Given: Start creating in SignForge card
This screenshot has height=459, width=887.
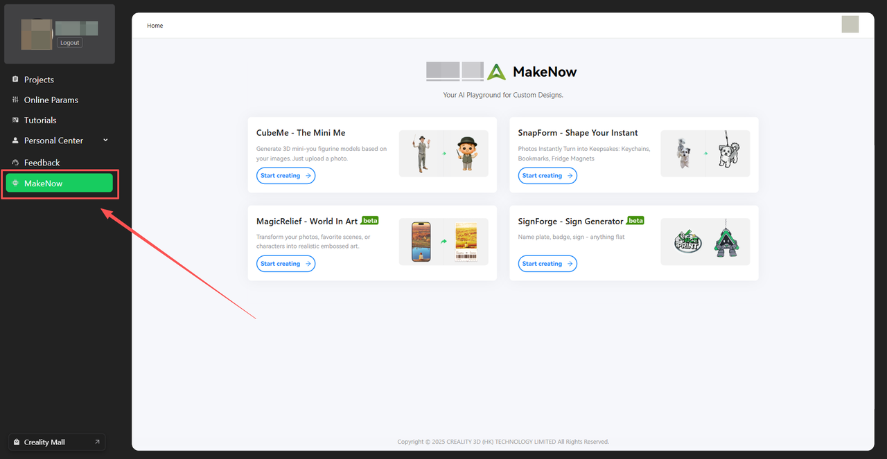Looking at the screenshot, I should point(547,264).
